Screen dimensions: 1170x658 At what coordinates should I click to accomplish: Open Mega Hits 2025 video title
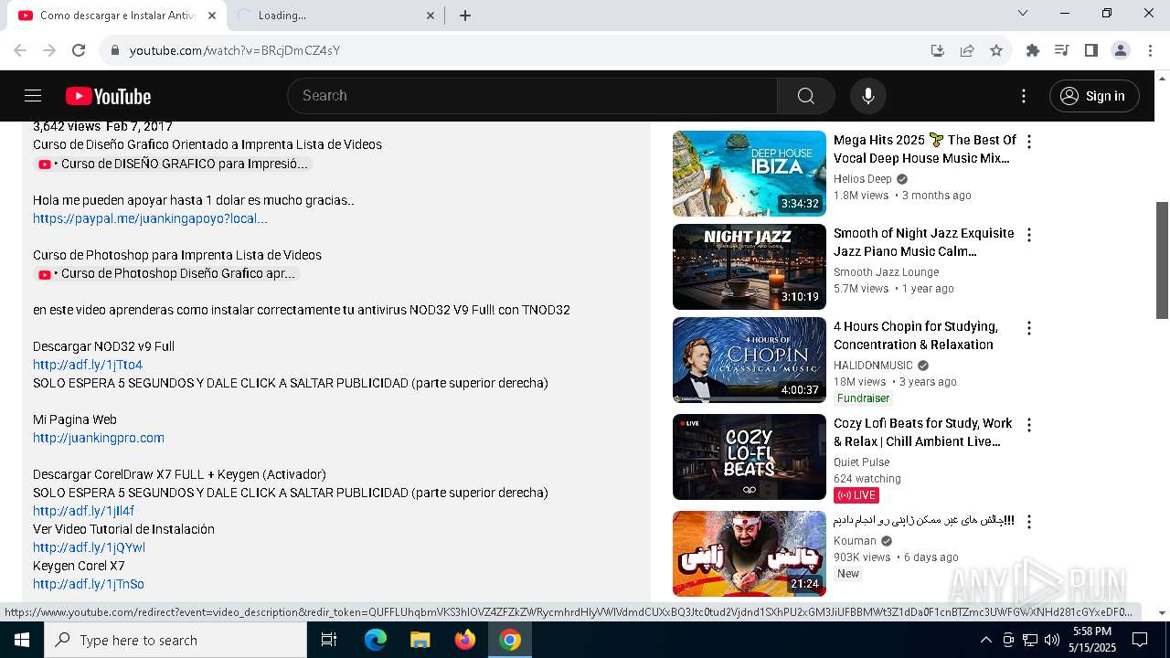click(x=924, y=149)
